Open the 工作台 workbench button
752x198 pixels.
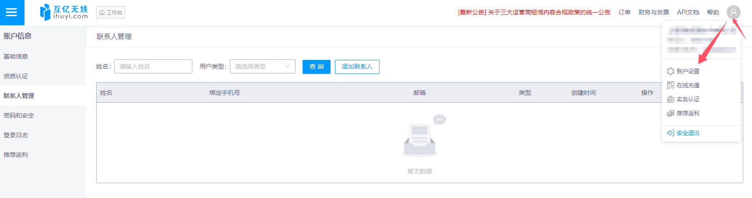(111, 12)
